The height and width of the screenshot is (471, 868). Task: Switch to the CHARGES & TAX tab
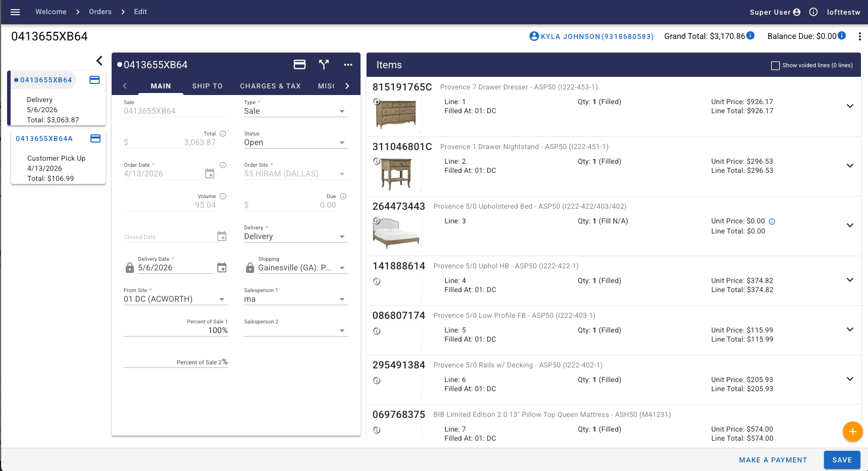click(x=270, y=86)
